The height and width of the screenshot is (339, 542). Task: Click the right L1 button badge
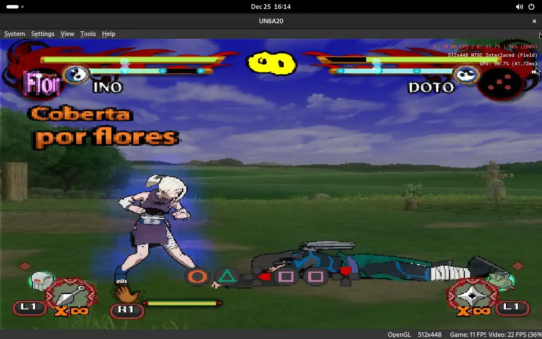pos(512,307)
